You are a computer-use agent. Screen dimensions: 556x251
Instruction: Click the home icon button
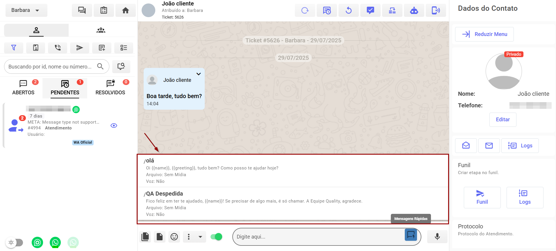click(x=125, y=10)
